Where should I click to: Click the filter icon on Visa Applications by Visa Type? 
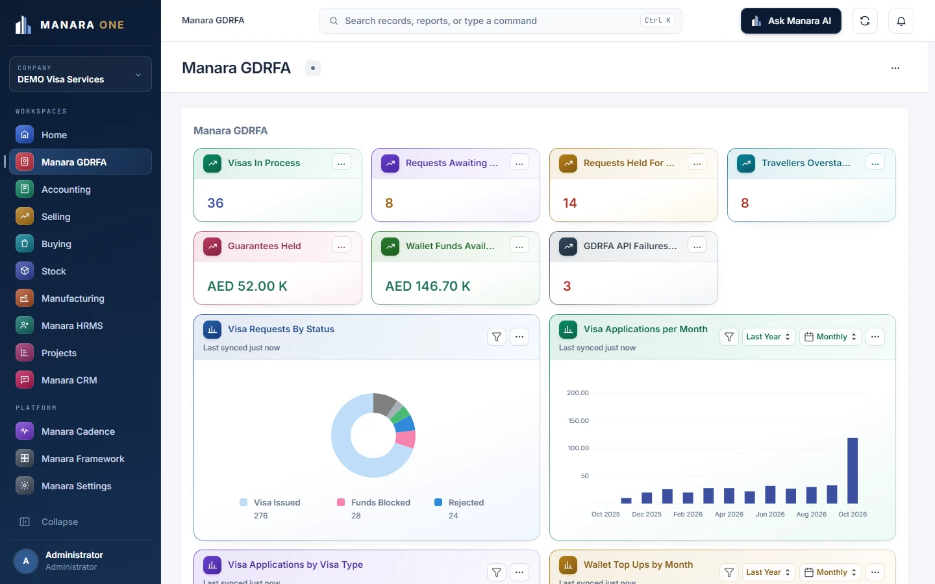(x=497, y=572)
